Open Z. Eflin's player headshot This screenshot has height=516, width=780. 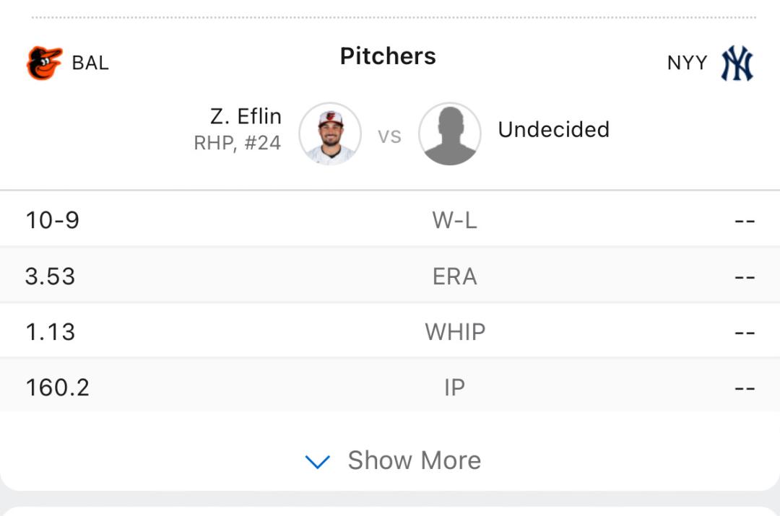330,134
